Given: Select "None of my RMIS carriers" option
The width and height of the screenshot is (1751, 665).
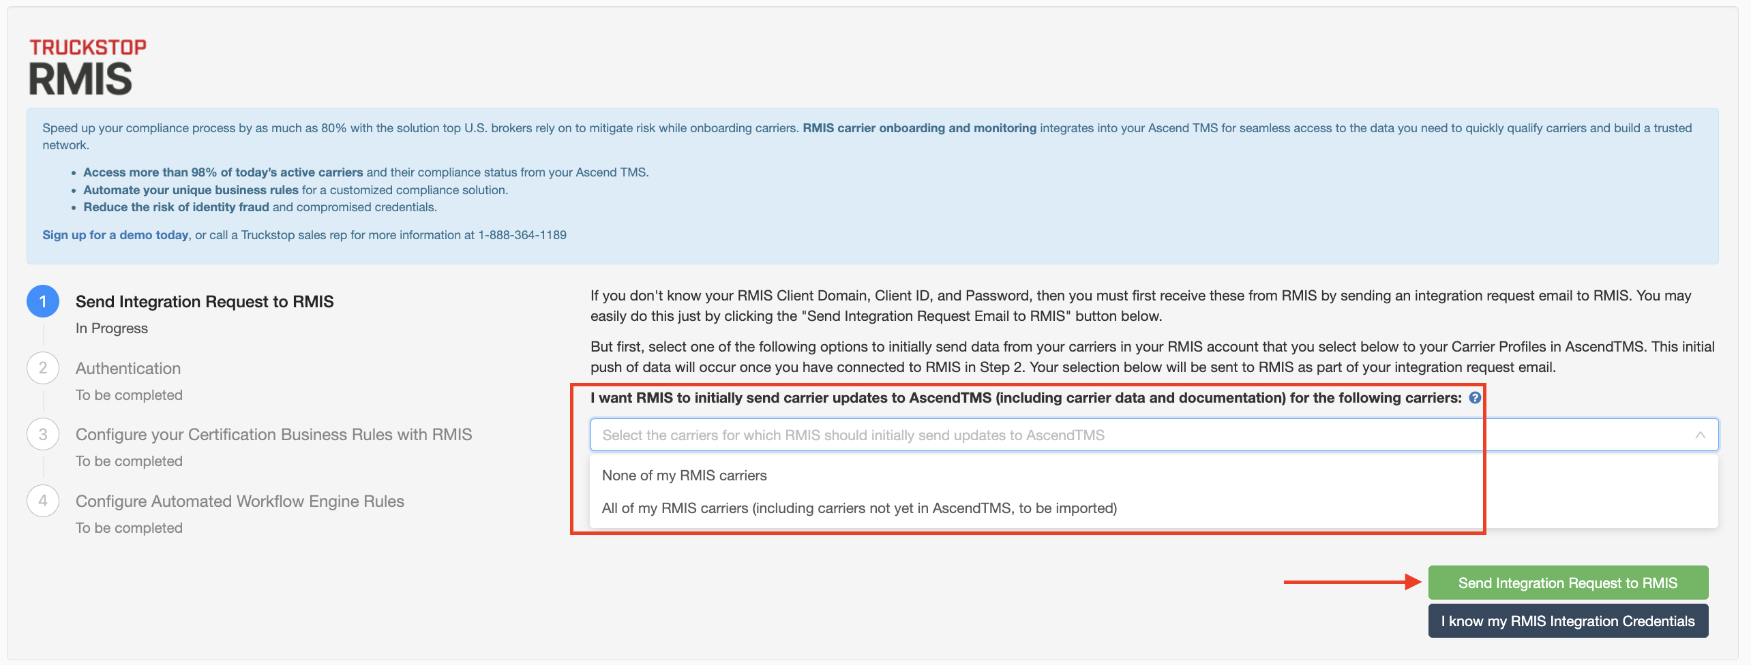Looking at the screenshot, I should (x=684, y=476).
